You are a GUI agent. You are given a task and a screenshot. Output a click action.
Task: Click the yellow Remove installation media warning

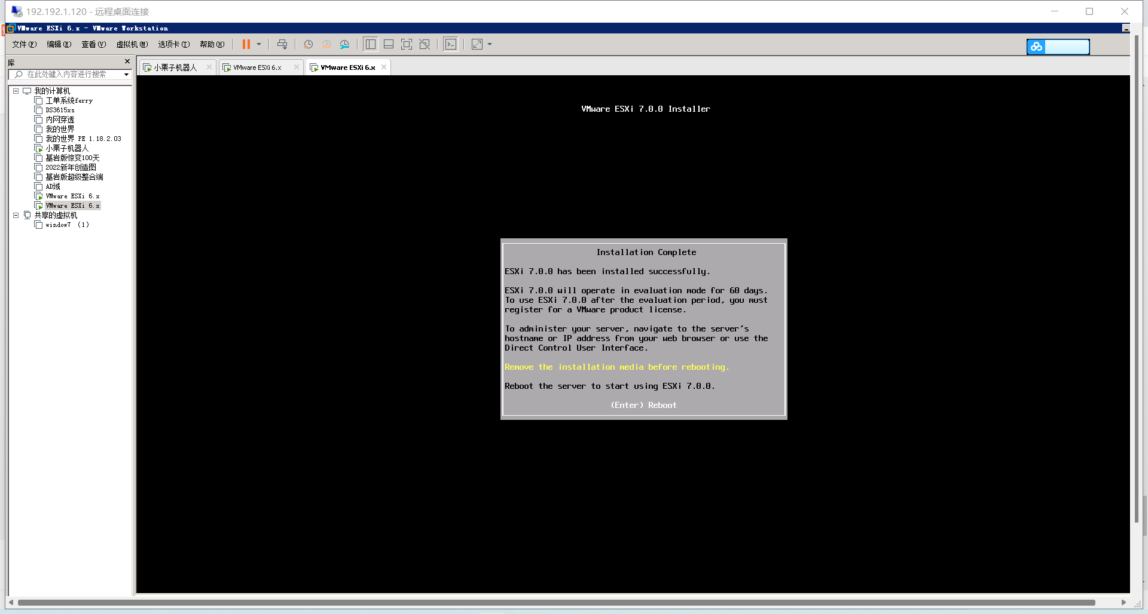tap(616, 367)
